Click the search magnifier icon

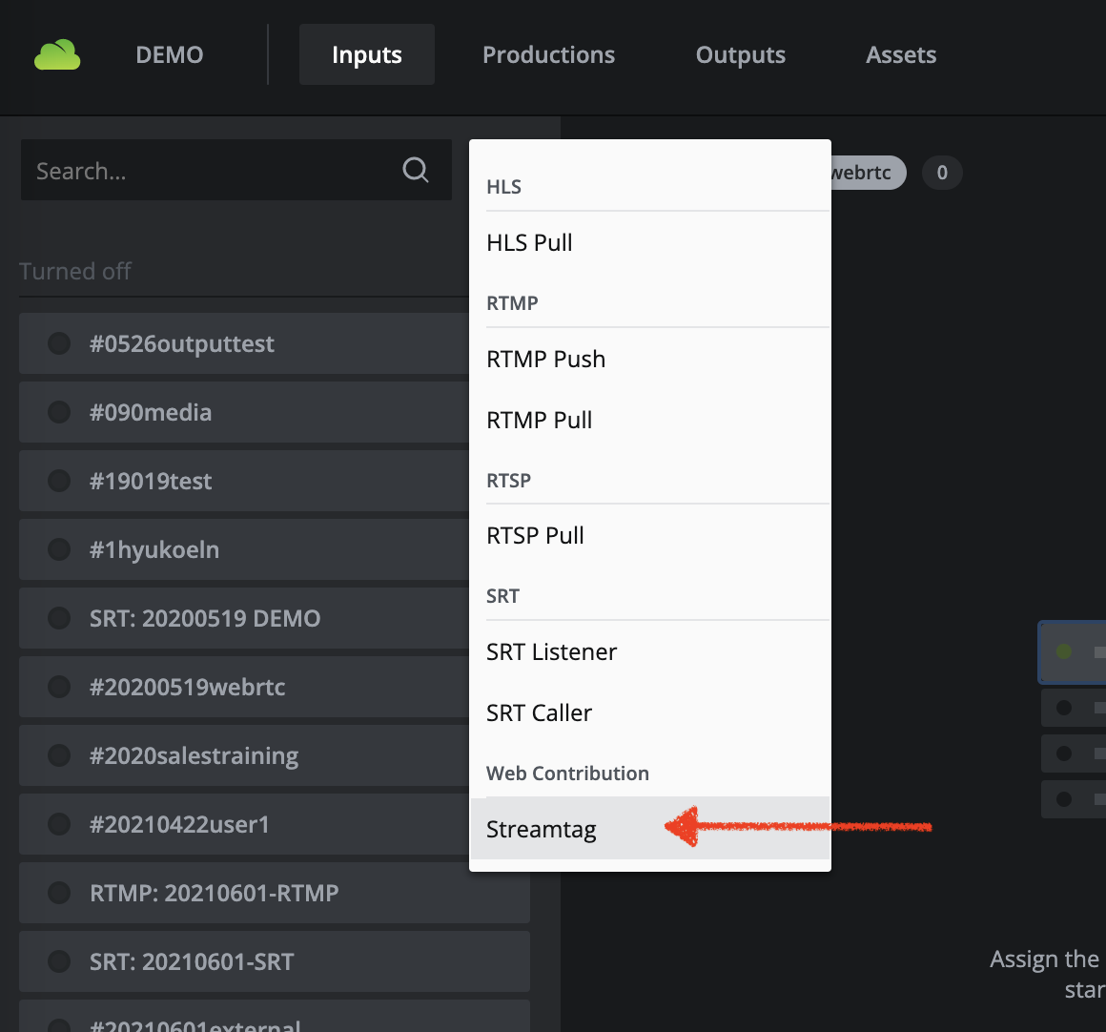[x=416, y=170]
